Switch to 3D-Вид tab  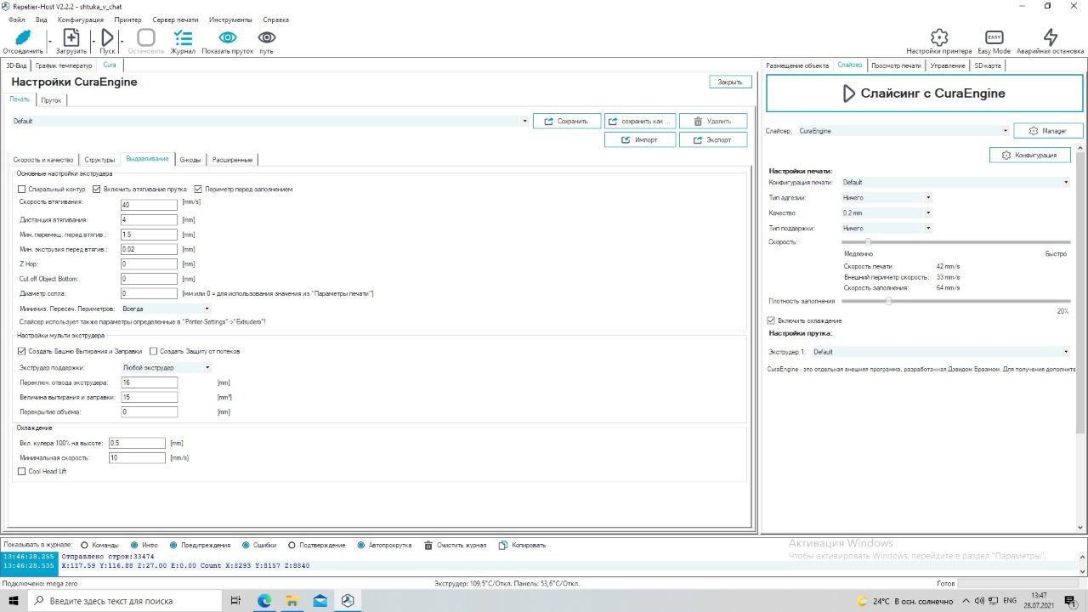16,65
